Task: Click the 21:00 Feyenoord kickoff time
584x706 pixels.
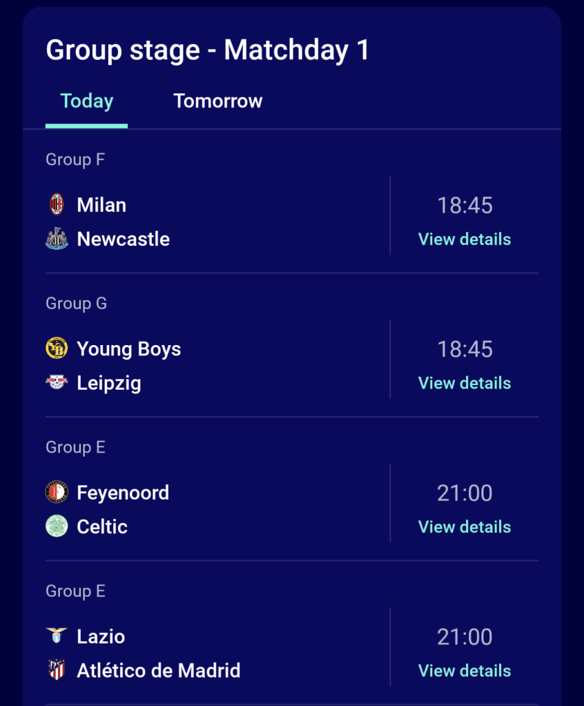Action: point(465,493)
